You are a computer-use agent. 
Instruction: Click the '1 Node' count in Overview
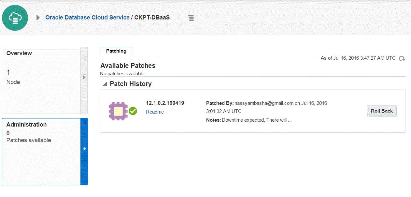pyautogui.click(x=13, y=77)
